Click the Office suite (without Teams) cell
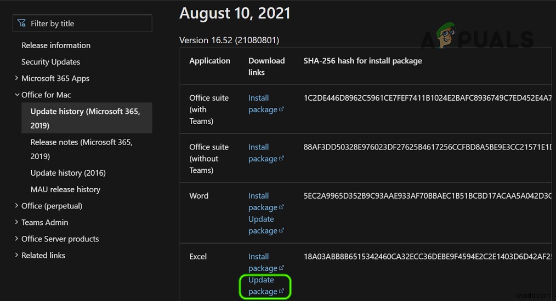 click(x=209, y=158)
